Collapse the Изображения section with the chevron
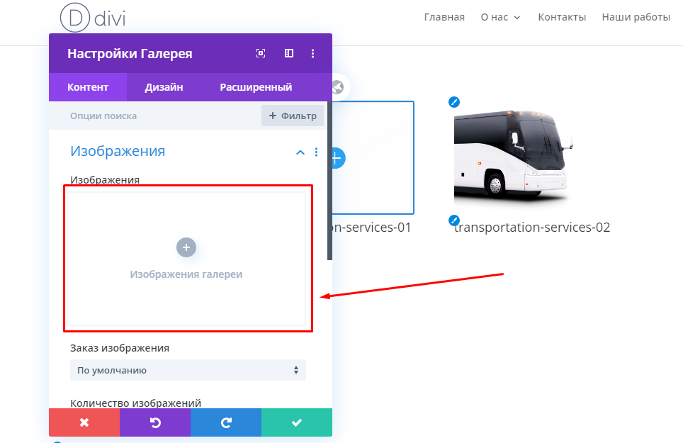683x443 pixels. (300, 152)
